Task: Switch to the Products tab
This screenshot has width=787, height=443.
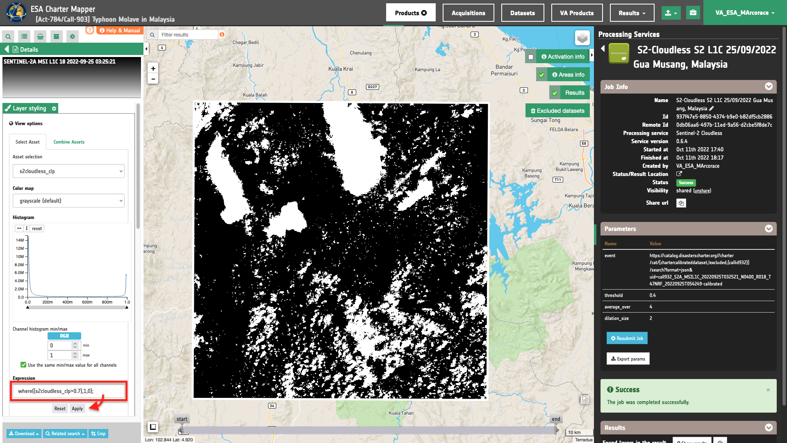Action: 411,13
